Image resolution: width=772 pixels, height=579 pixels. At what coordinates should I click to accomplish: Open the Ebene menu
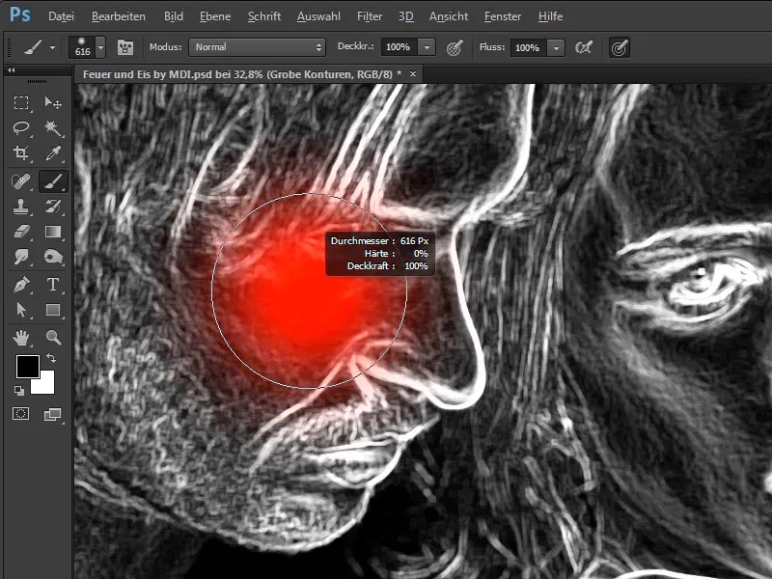click(x=215, y=16)
